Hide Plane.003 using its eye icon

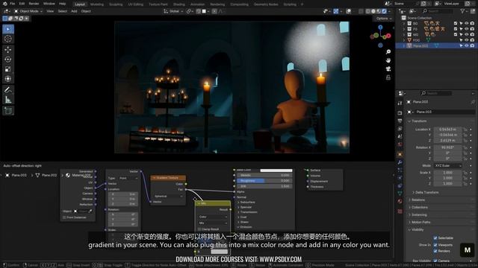coord(466,45)
